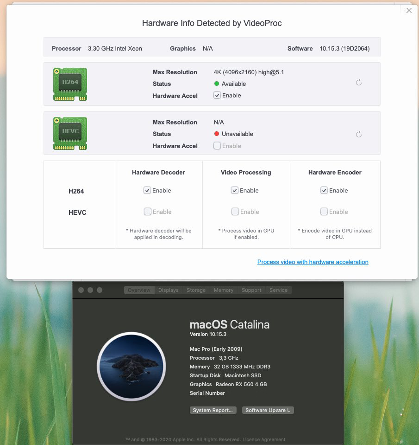Click 'Hardware Info Detected by VideoProc' title

(212, 23)
